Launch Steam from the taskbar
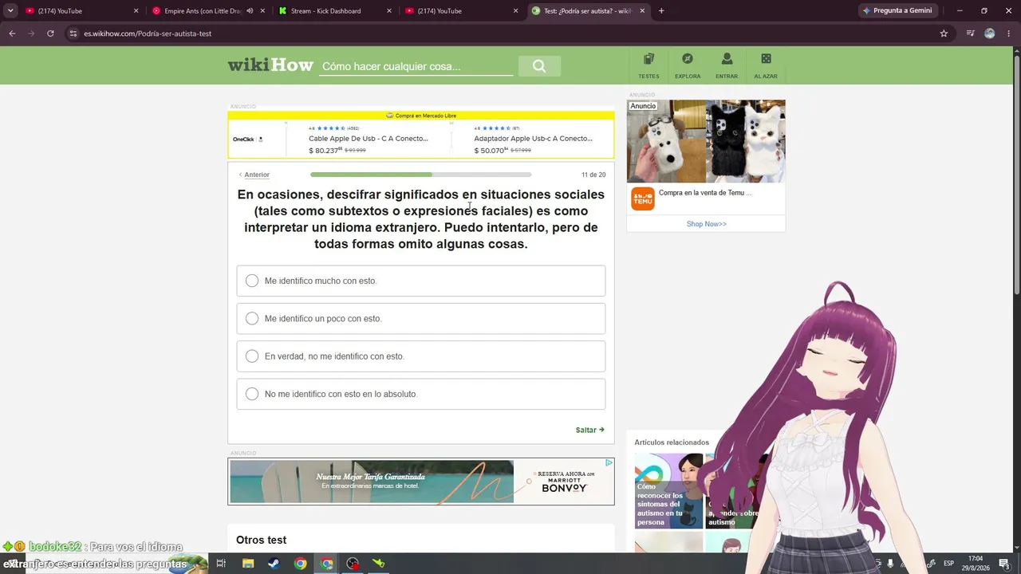Viewport: 1021px width, 574px height. coord(274,564)
